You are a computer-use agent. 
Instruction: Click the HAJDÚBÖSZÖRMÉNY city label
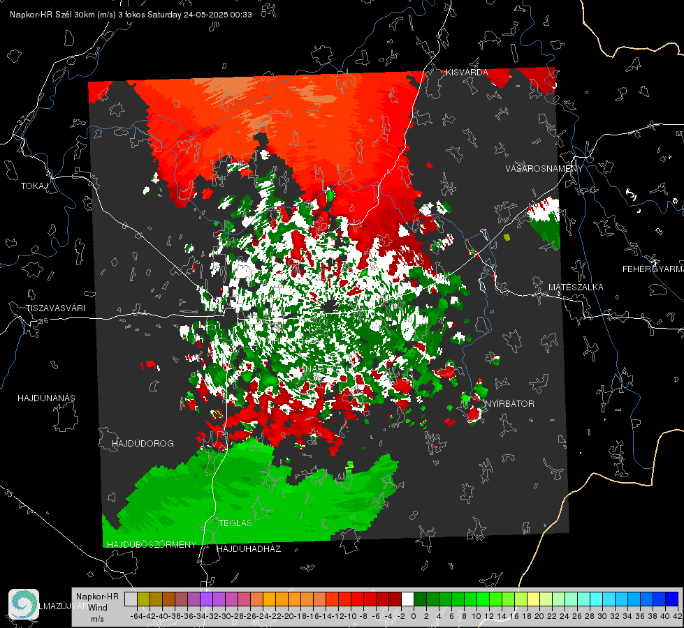coord(152,544)
